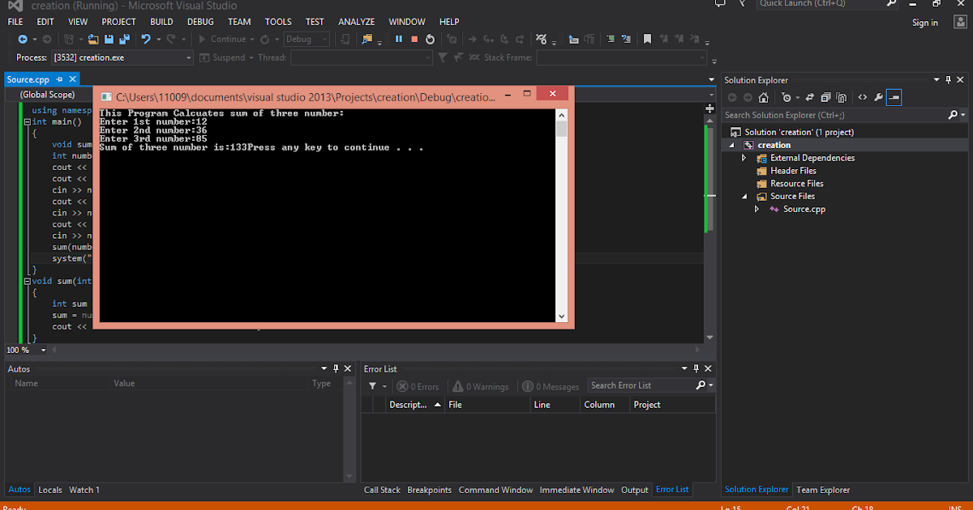The image size is (973, 510).
Task: Click the Quick Launch input field
Action: (820, 3)
